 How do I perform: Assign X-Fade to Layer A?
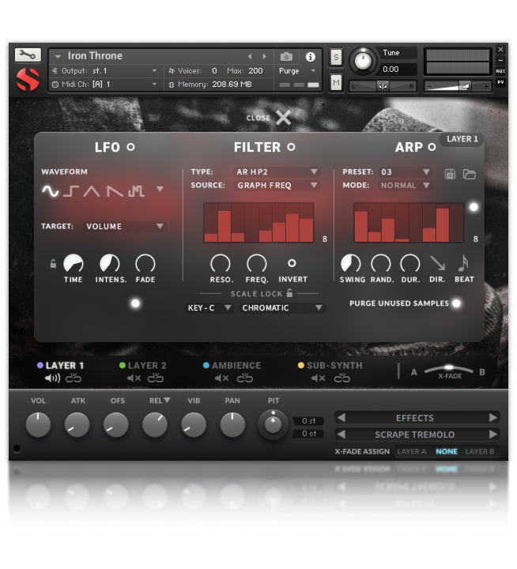tap(411, 451)
